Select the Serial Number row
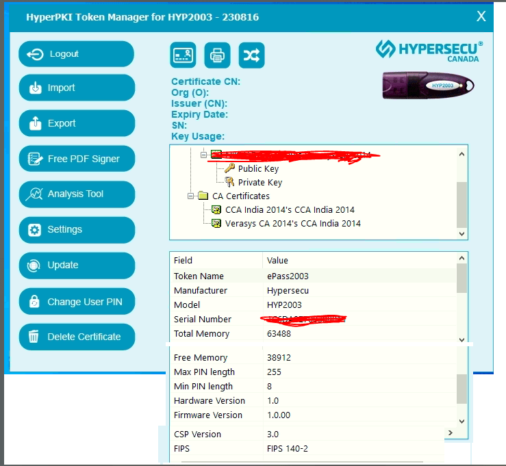 pyautogui.click(x=314, y=320)
